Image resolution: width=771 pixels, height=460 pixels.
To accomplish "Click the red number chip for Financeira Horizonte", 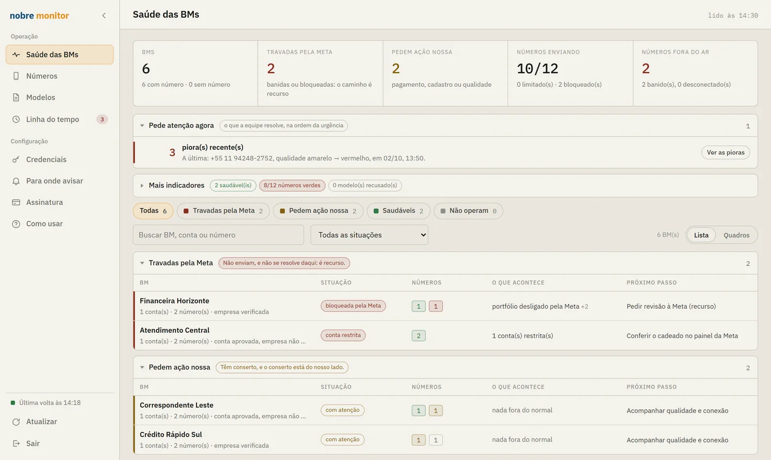I will [436, 306].
